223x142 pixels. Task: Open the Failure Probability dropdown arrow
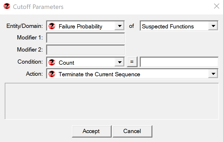(120, 26)
